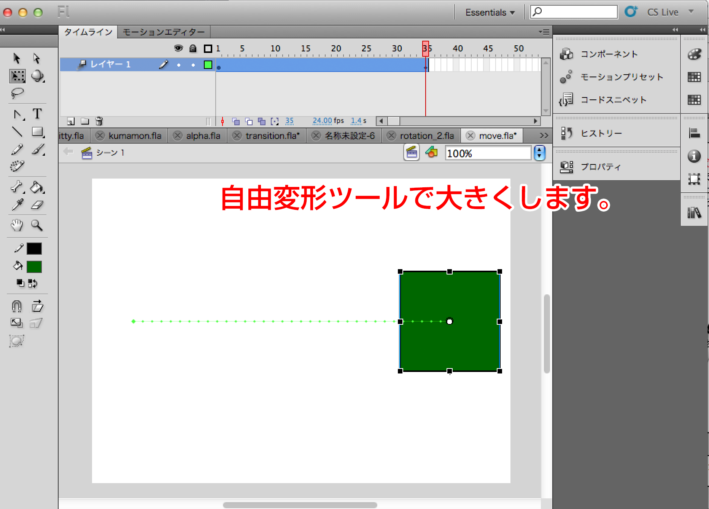
Task: Expand hidden document tabs with chevron
Action: (x=544, y=136)
